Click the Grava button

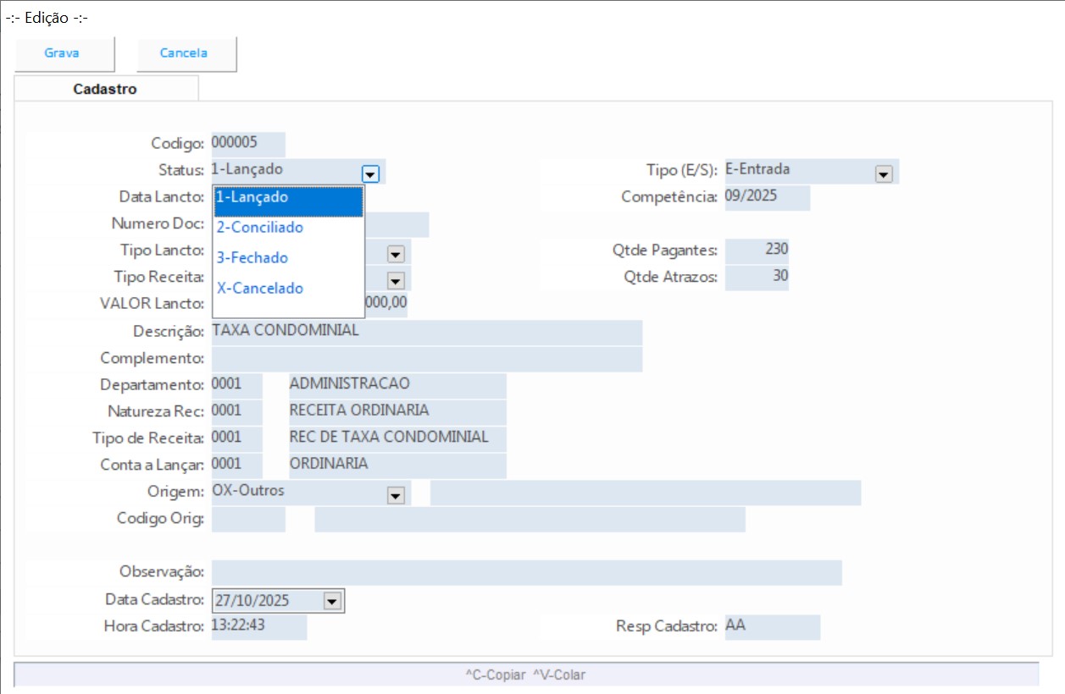tap(62, 53)
